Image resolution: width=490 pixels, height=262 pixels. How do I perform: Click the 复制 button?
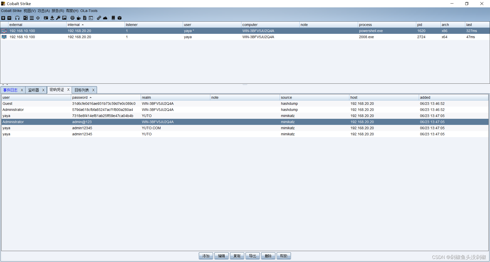pyautogui.click(x=237, y=256)
